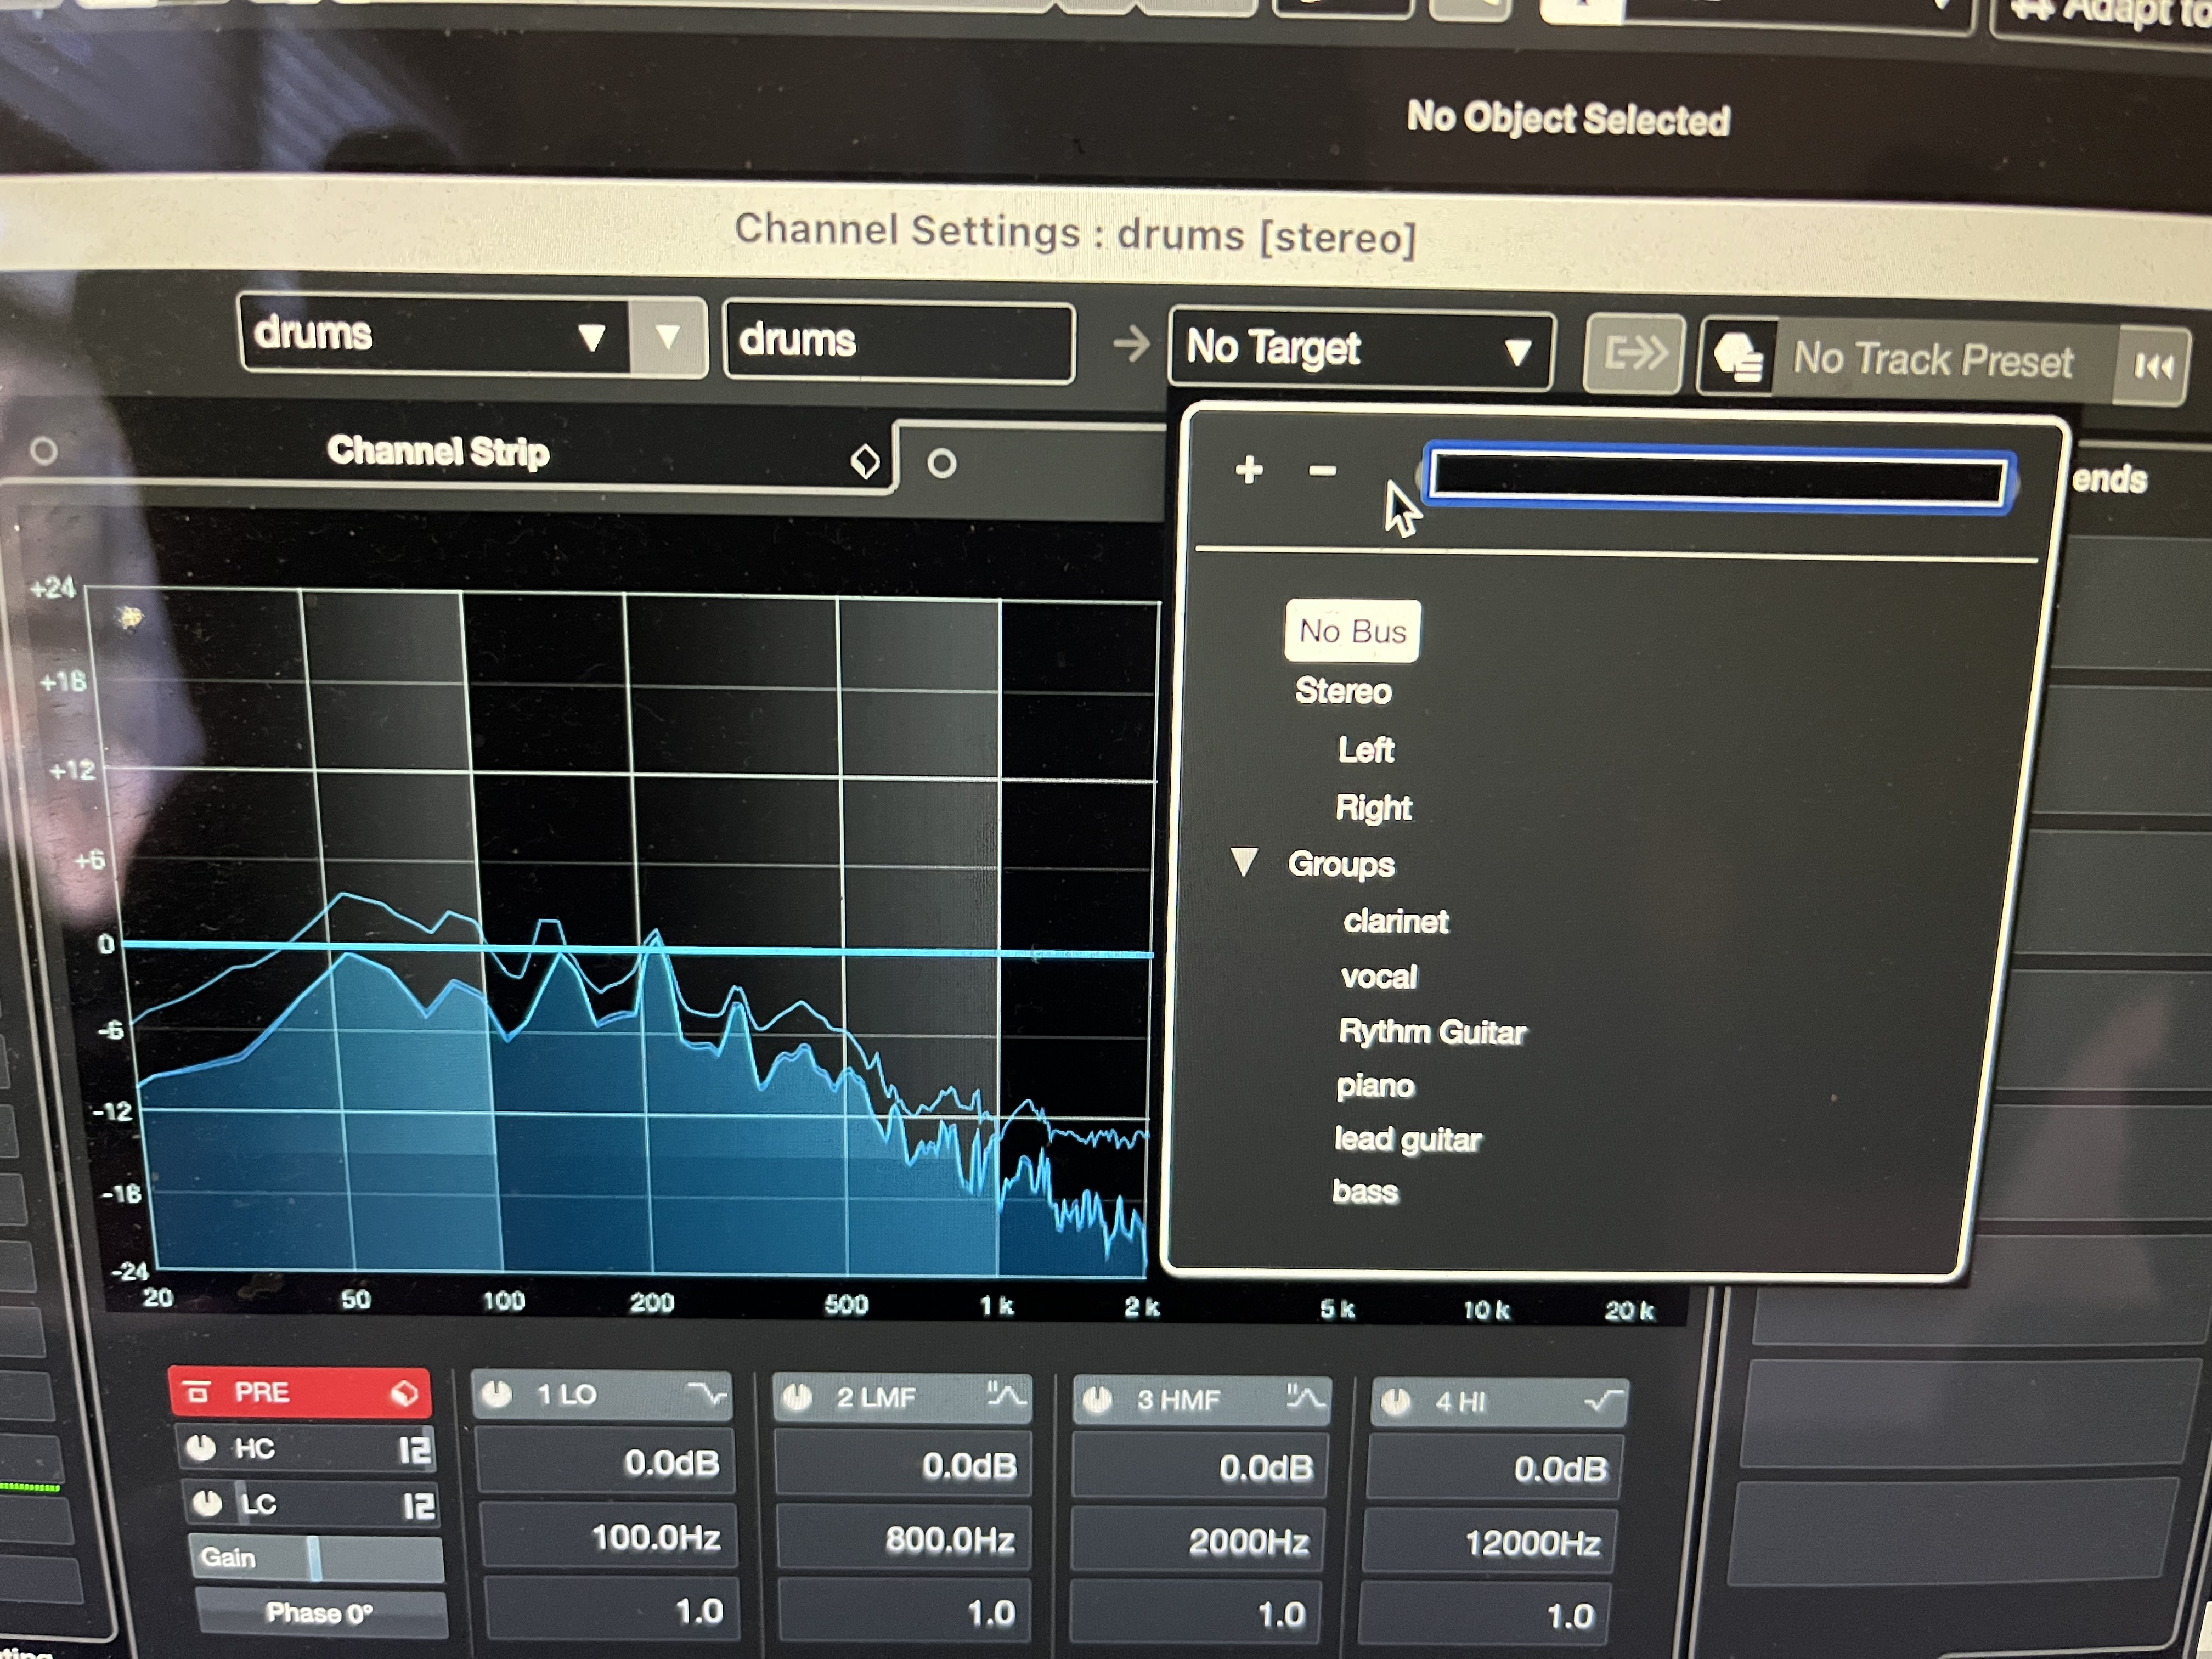
Task: Click the minus icon in routing popup
Action: tap(1322, 470)
